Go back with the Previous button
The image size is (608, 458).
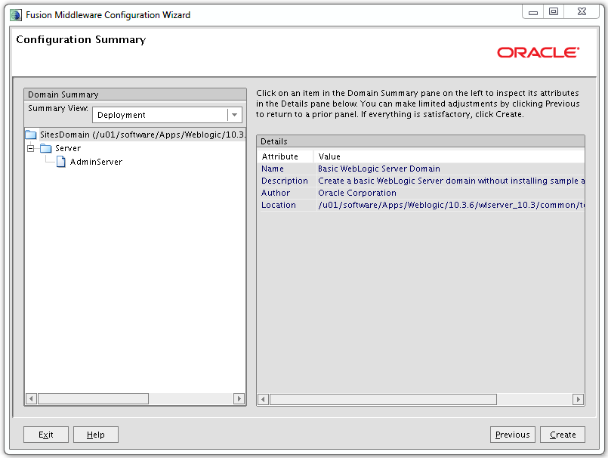(513, 435)
